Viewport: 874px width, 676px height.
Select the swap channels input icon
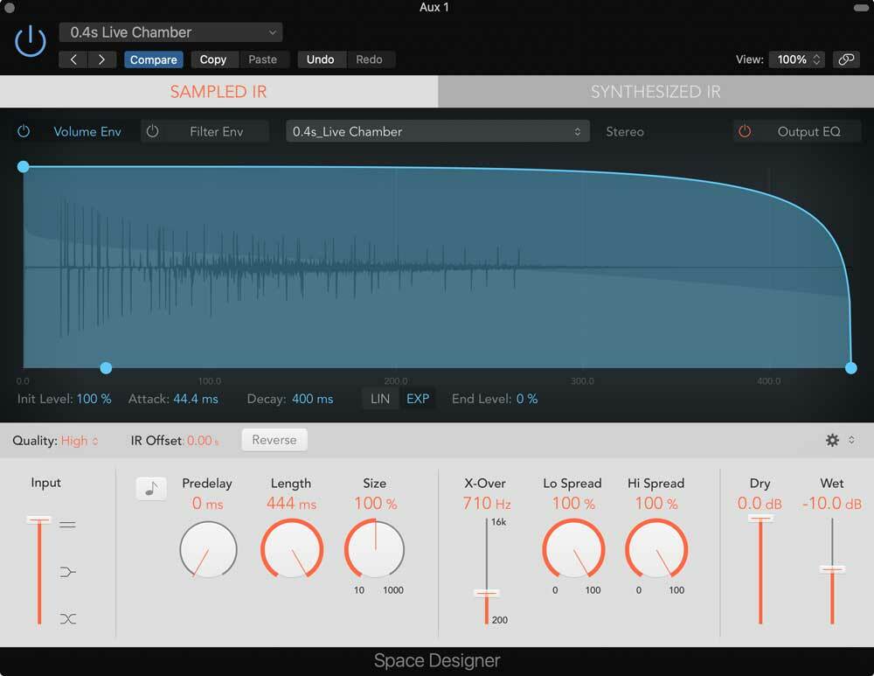point(67,618)
